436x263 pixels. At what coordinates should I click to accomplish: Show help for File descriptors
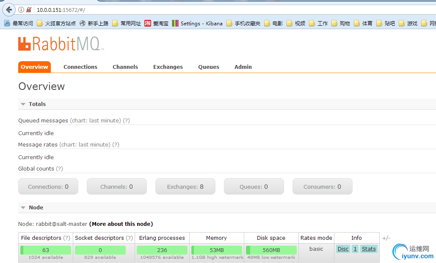[x=66, y=238]
